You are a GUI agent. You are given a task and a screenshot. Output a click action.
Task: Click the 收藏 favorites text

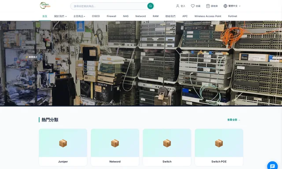pyautogui.click(x=198, y=6)
